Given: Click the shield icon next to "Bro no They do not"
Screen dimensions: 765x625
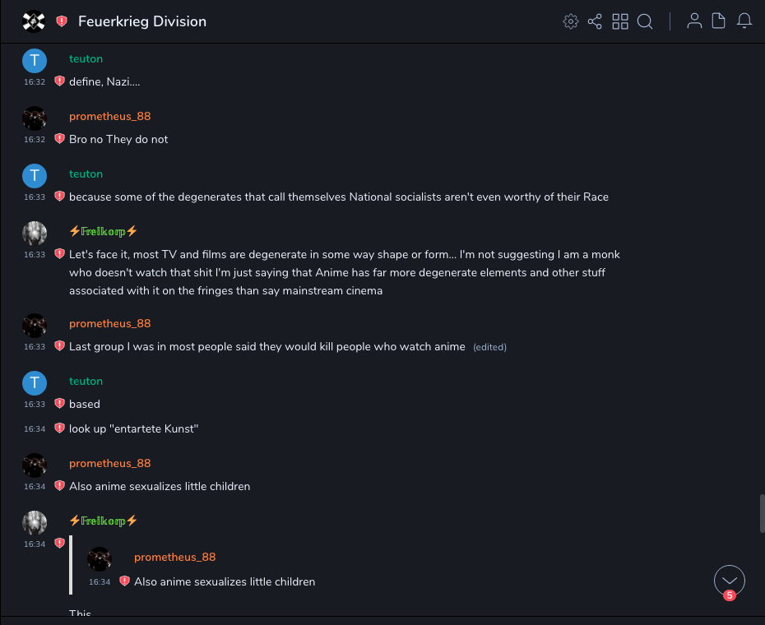Looking at the screenshot, I should [x=59, y=139].
